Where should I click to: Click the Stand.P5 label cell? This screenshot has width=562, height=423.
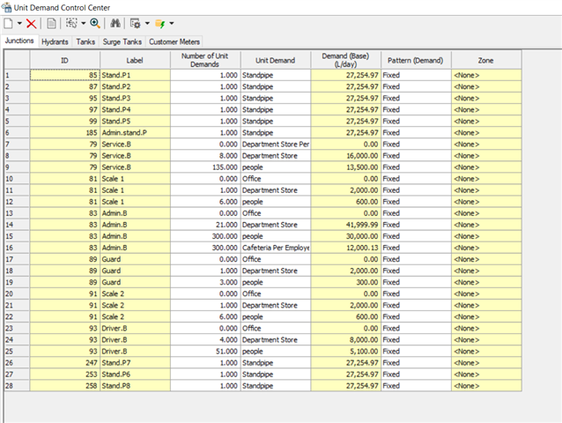point(135,121)
